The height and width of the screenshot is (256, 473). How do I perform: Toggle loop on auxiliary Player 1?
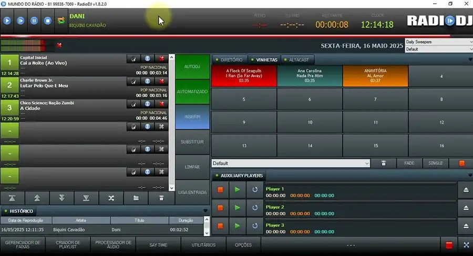pos(255,190)
